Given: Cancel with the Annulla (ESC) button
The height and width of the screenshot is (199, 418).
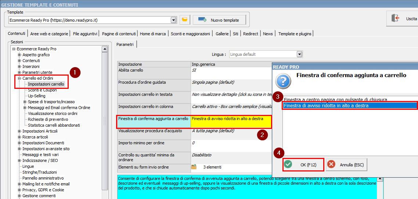Looking at the screenshot, I should click(346, 164).
